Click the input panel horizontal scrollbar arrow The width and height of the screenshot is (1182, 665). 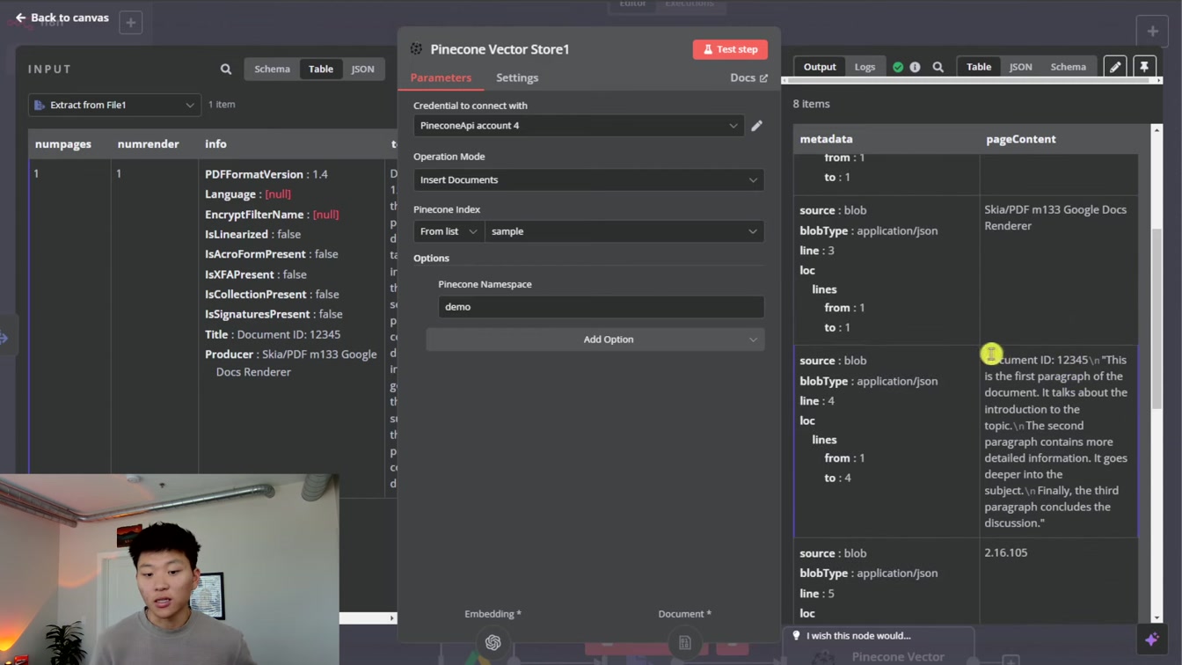(x=392, y=618)
